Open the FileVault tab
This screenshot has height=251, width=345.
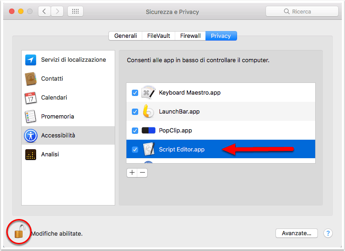click(x=159, y=36)
